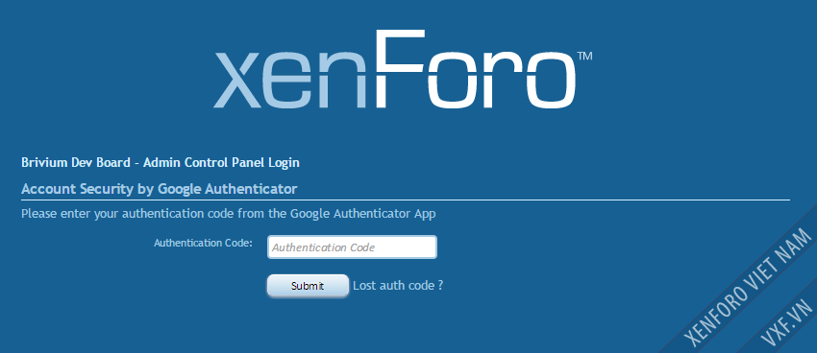
Task: Click the placeholder text inside code field
Action: pos(323,247)
